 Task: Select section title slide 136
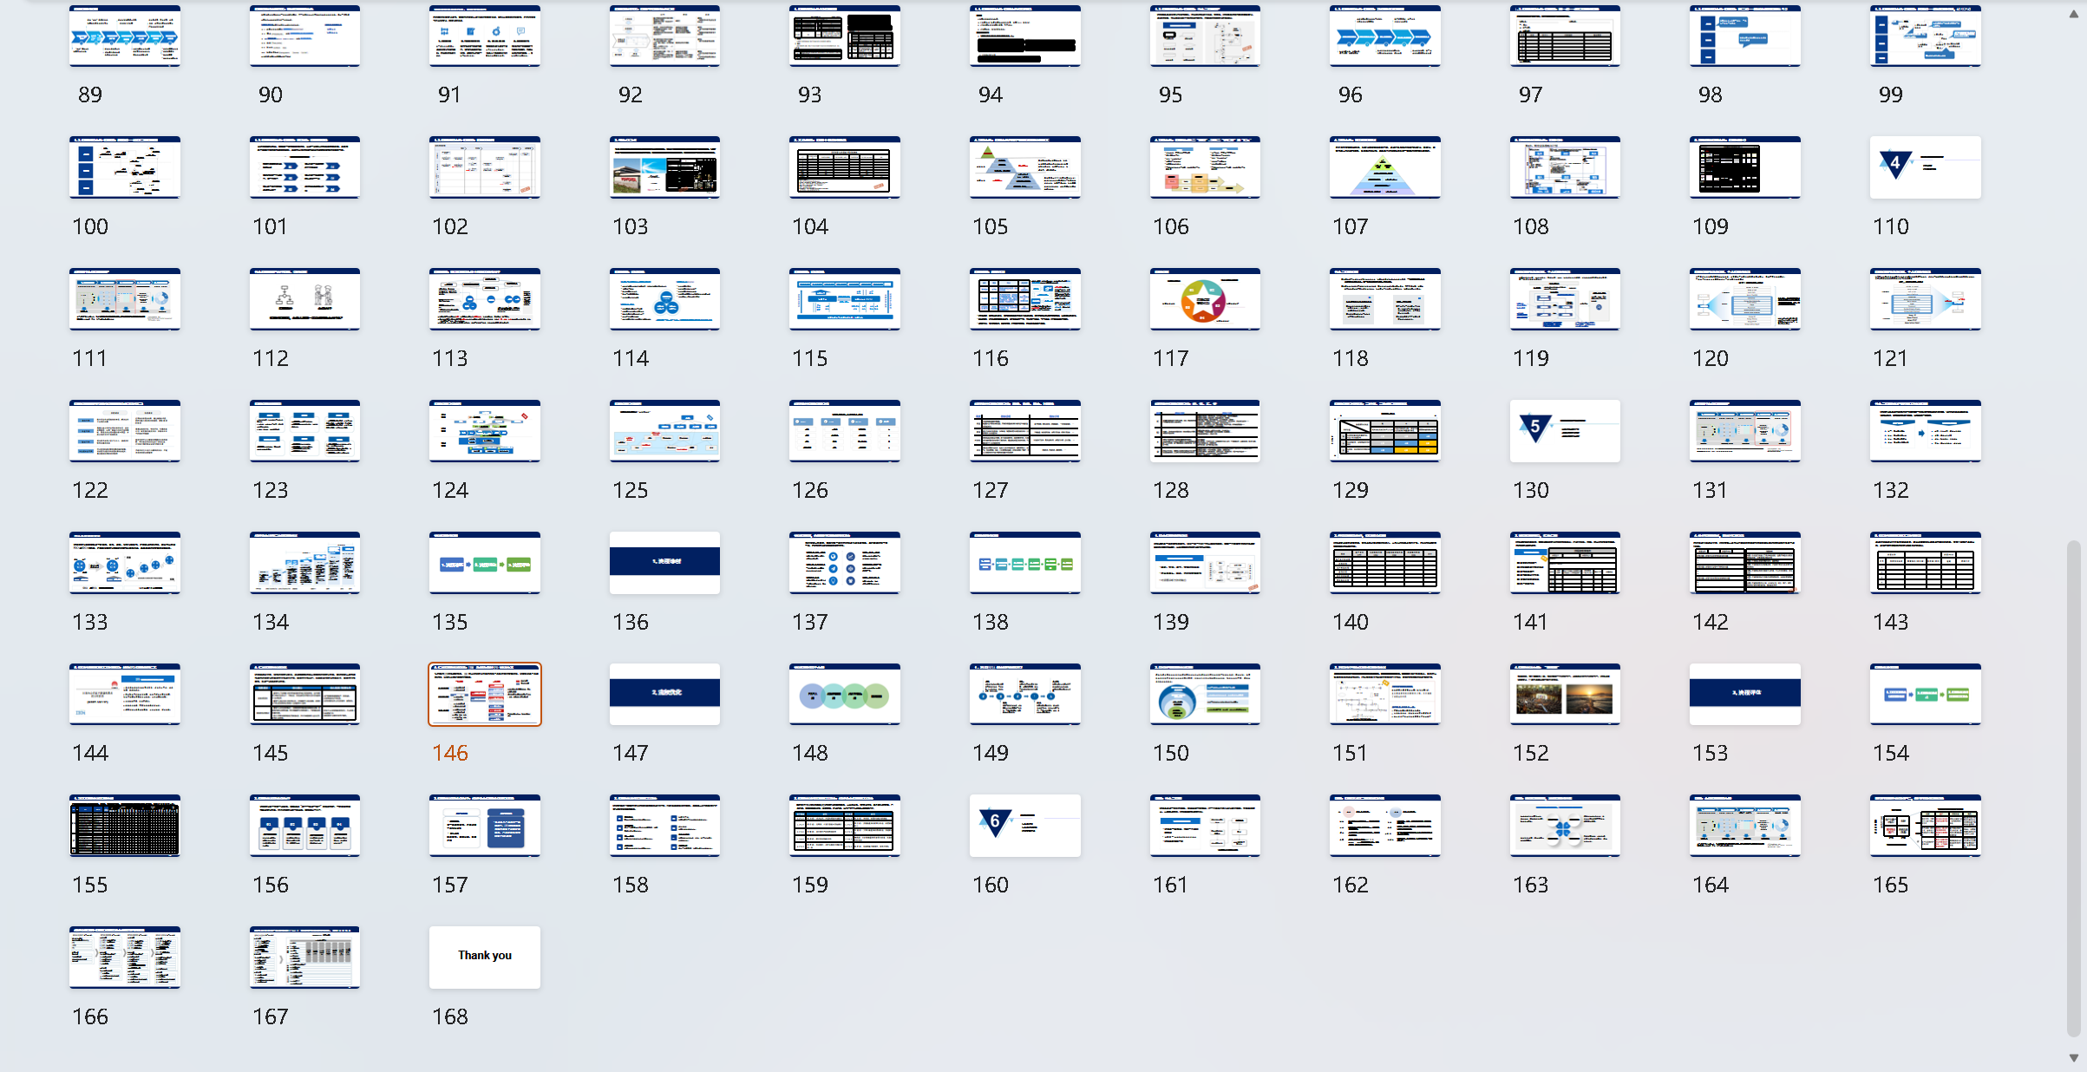click(x=664, y=562)
